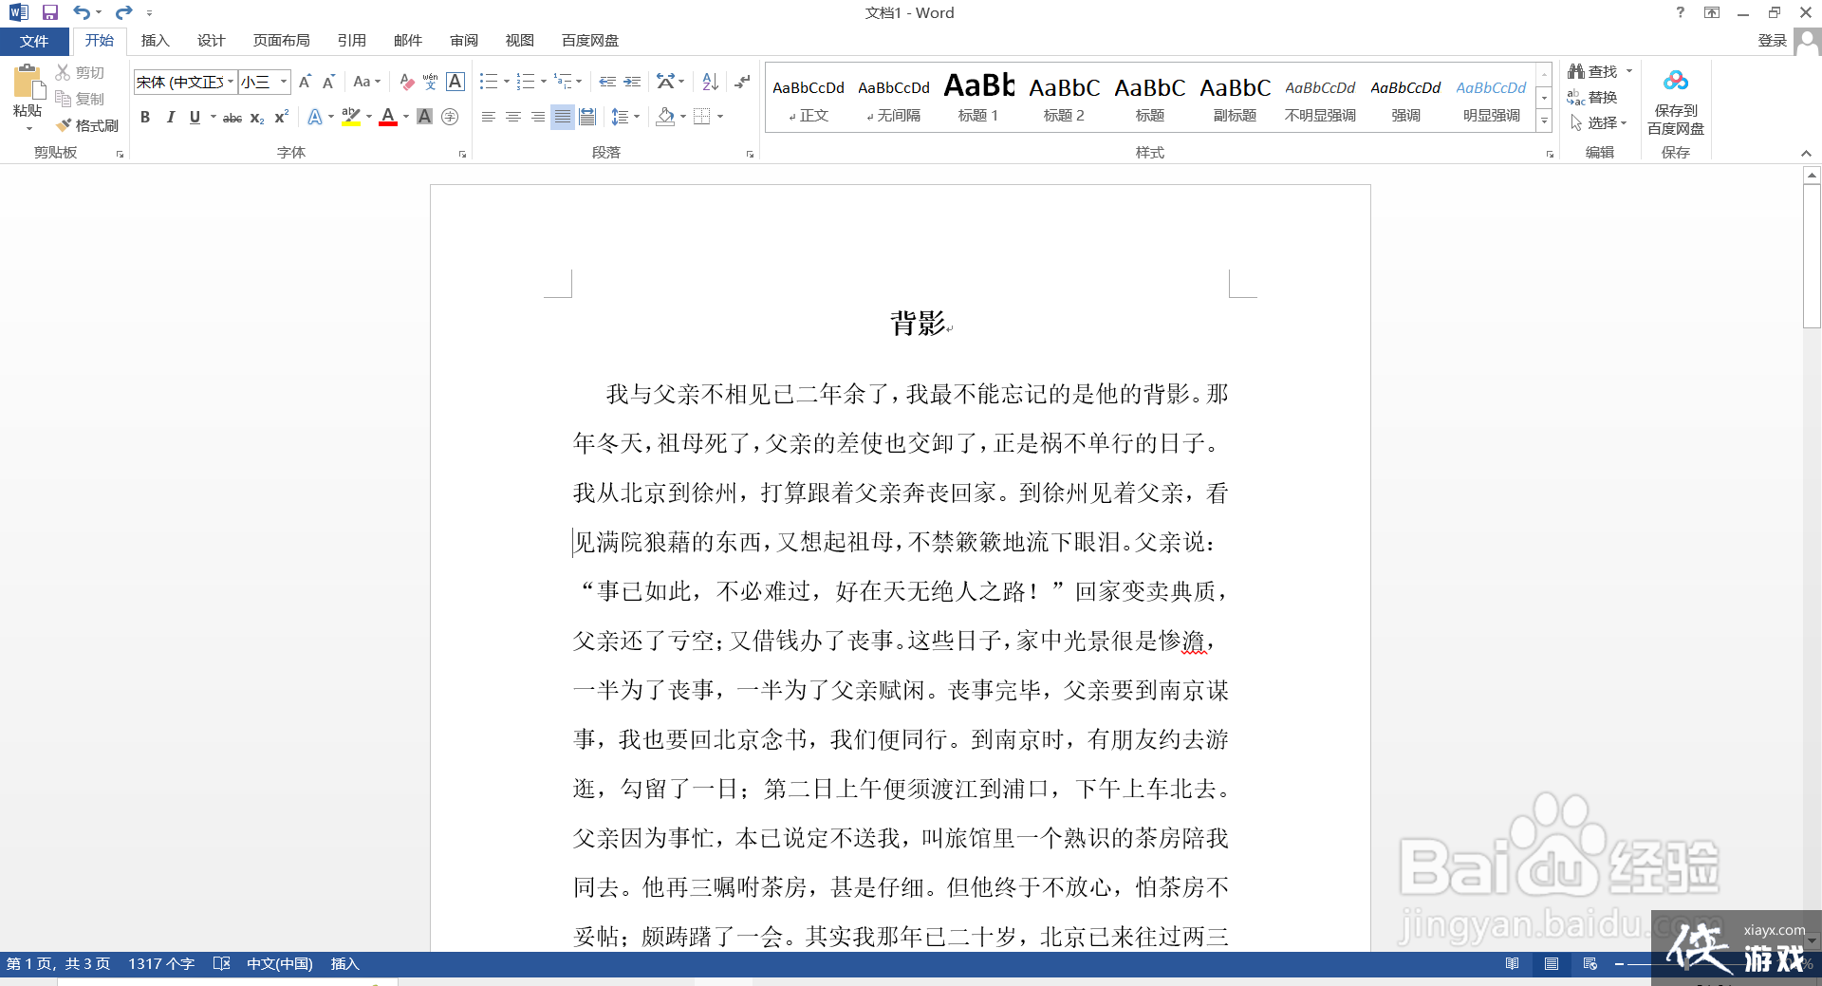Screen dimensions: 1822x986
Task: Switch to Web Layout view in status bar
Action: point(1590,963)
